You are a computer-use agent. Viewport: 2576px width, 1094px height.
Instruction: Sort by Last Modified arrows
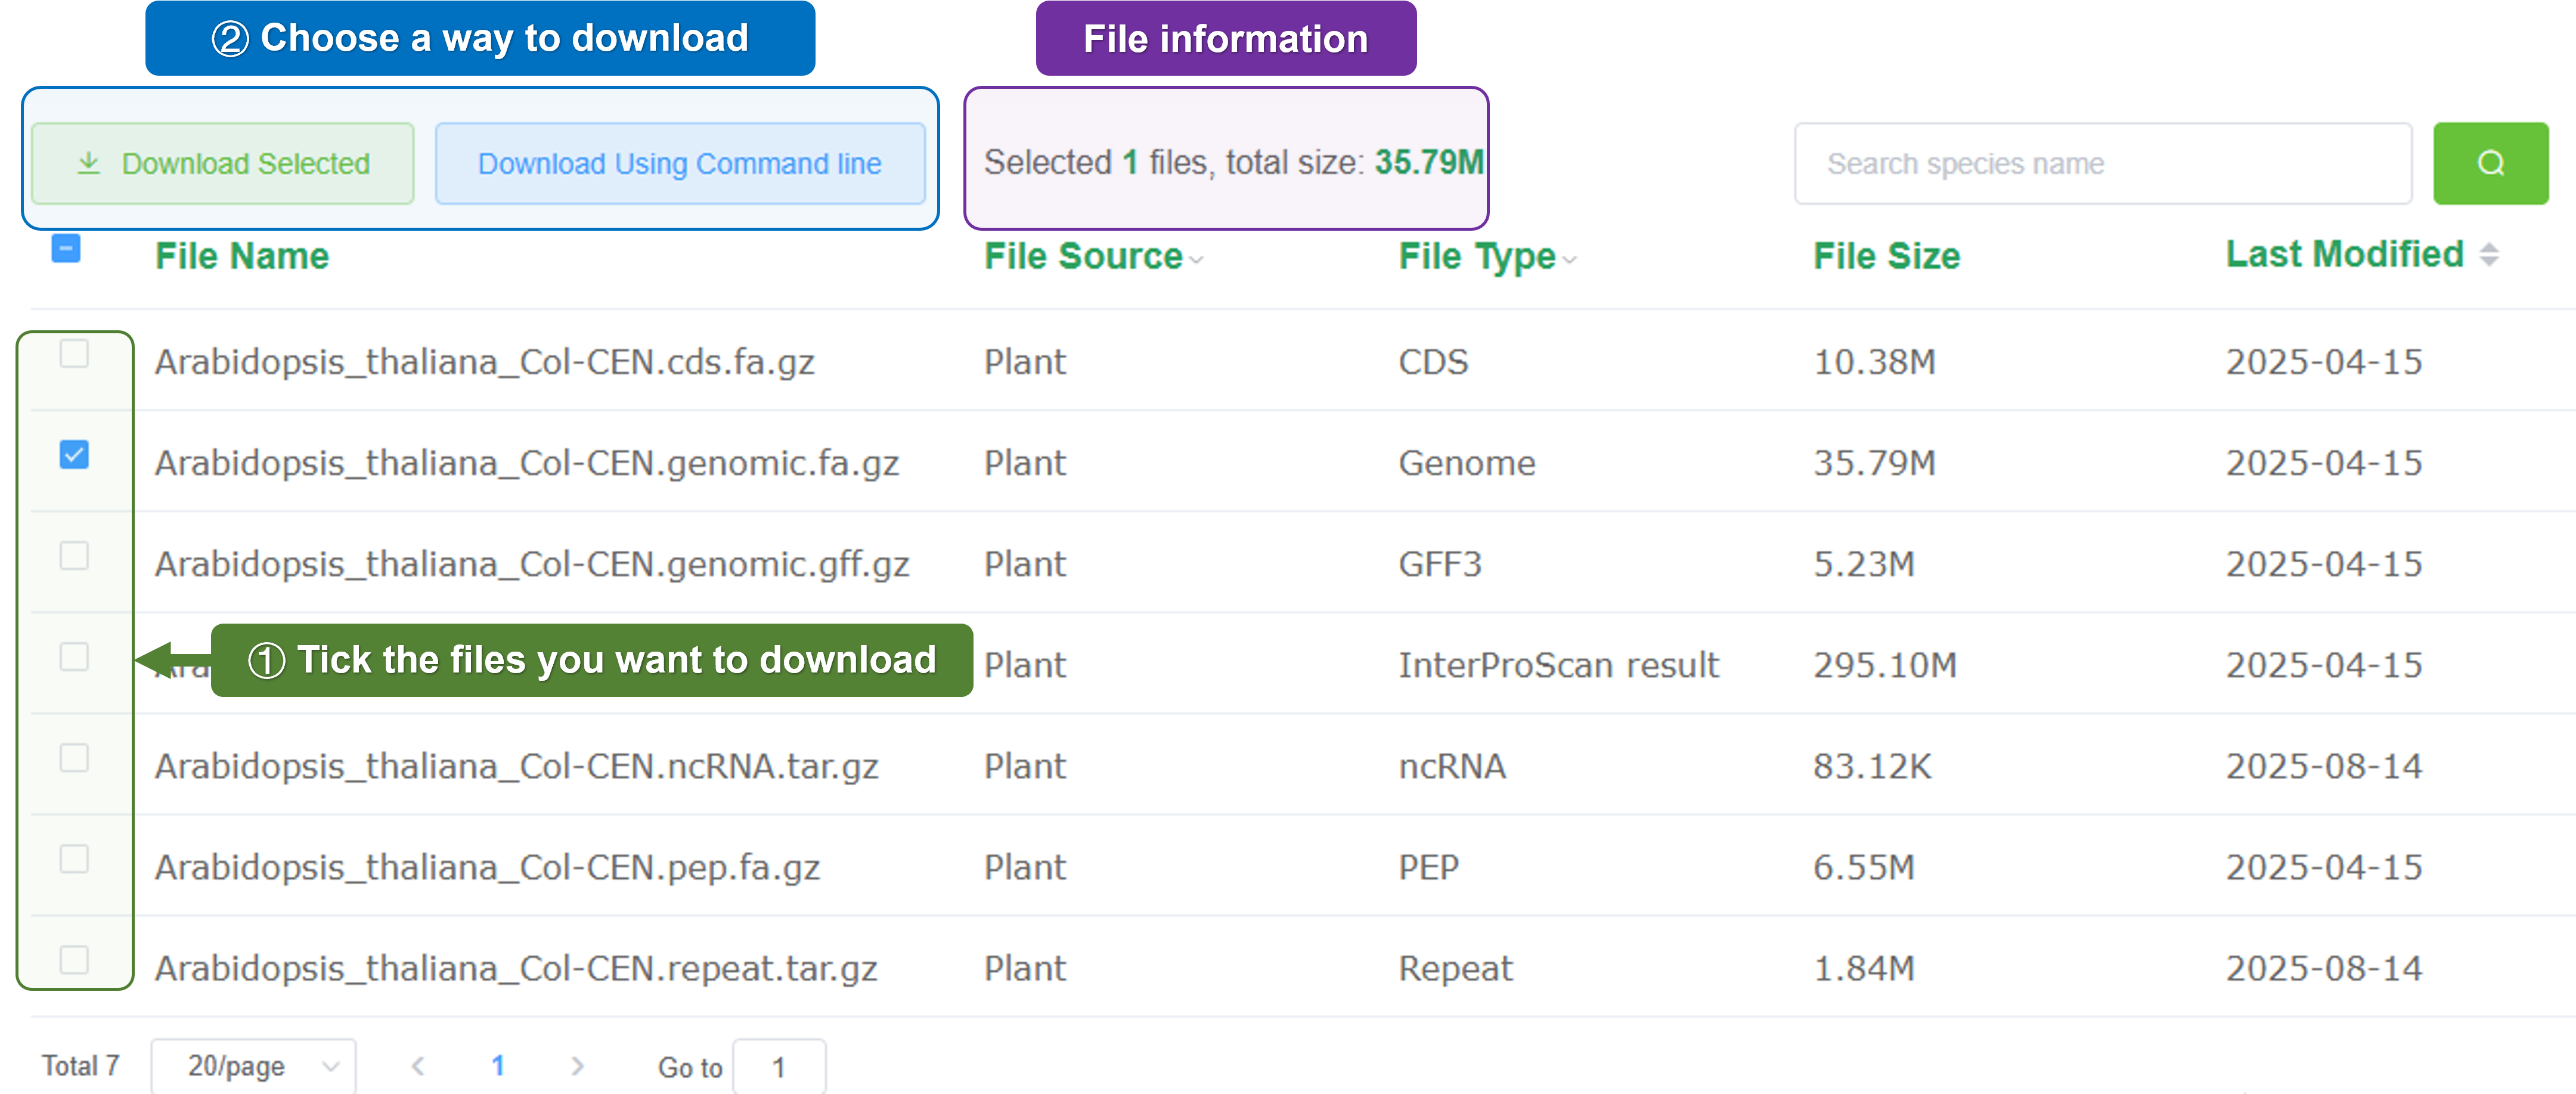coord(2489,255)
